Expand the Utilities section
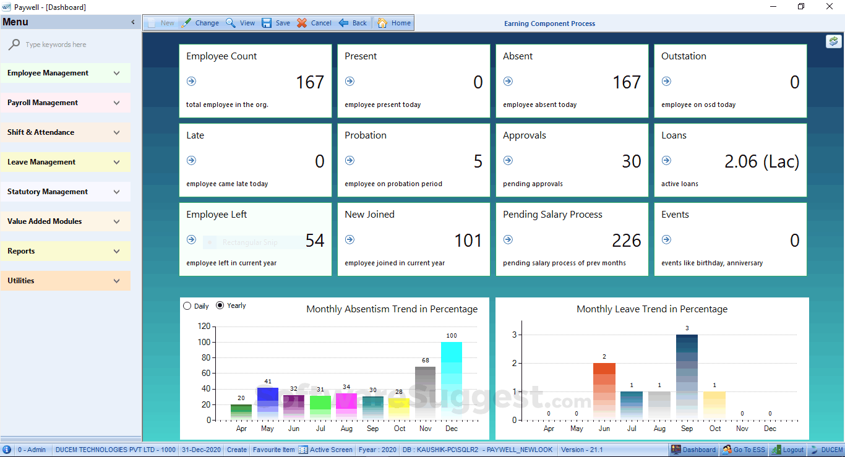Screen dimensions: 845x457 tap(65, 280)
